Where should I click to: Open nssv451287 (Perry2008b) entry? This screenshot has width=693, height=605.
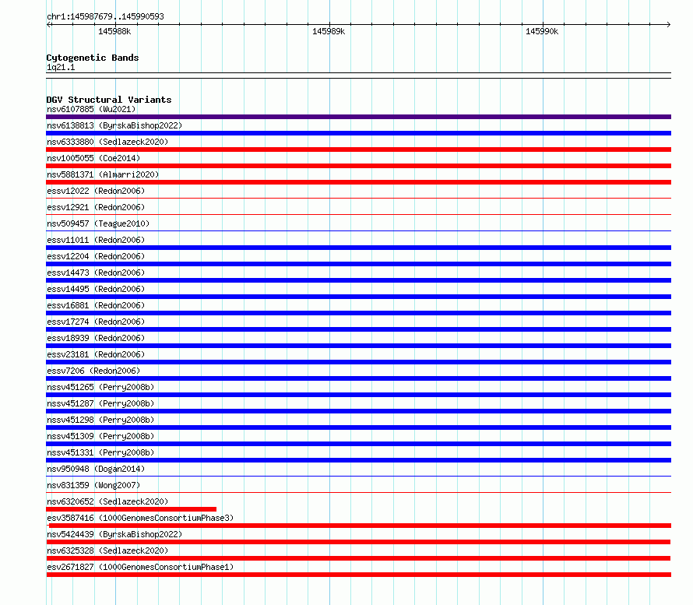(x=100, y=403)
